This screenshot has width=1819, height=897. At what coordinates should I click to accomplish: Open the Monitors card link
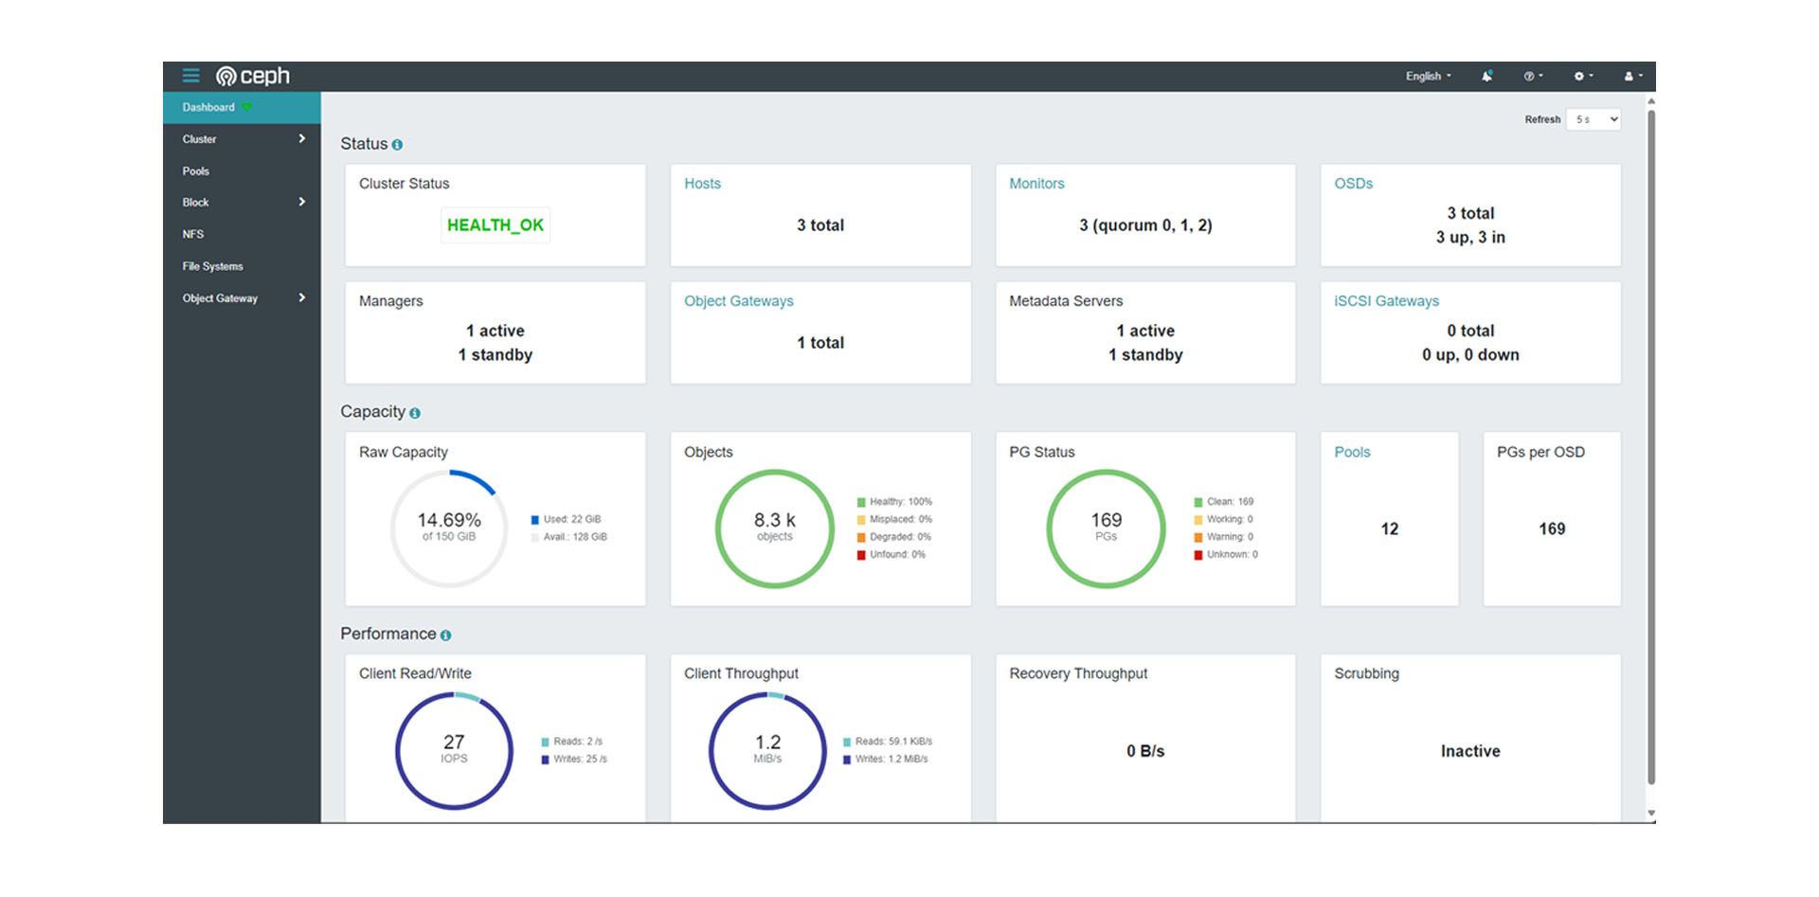[x=1036, y=184]
